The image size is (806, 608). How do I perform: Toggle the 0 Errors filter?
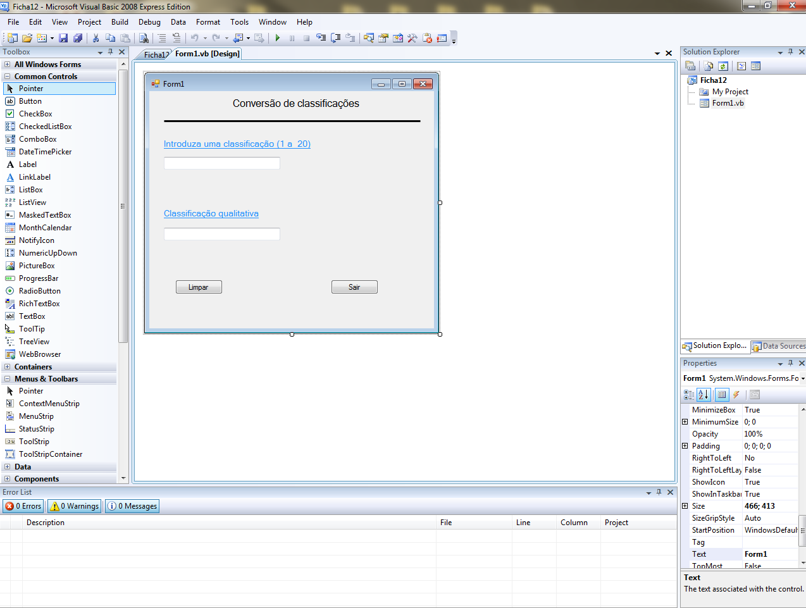23,506
